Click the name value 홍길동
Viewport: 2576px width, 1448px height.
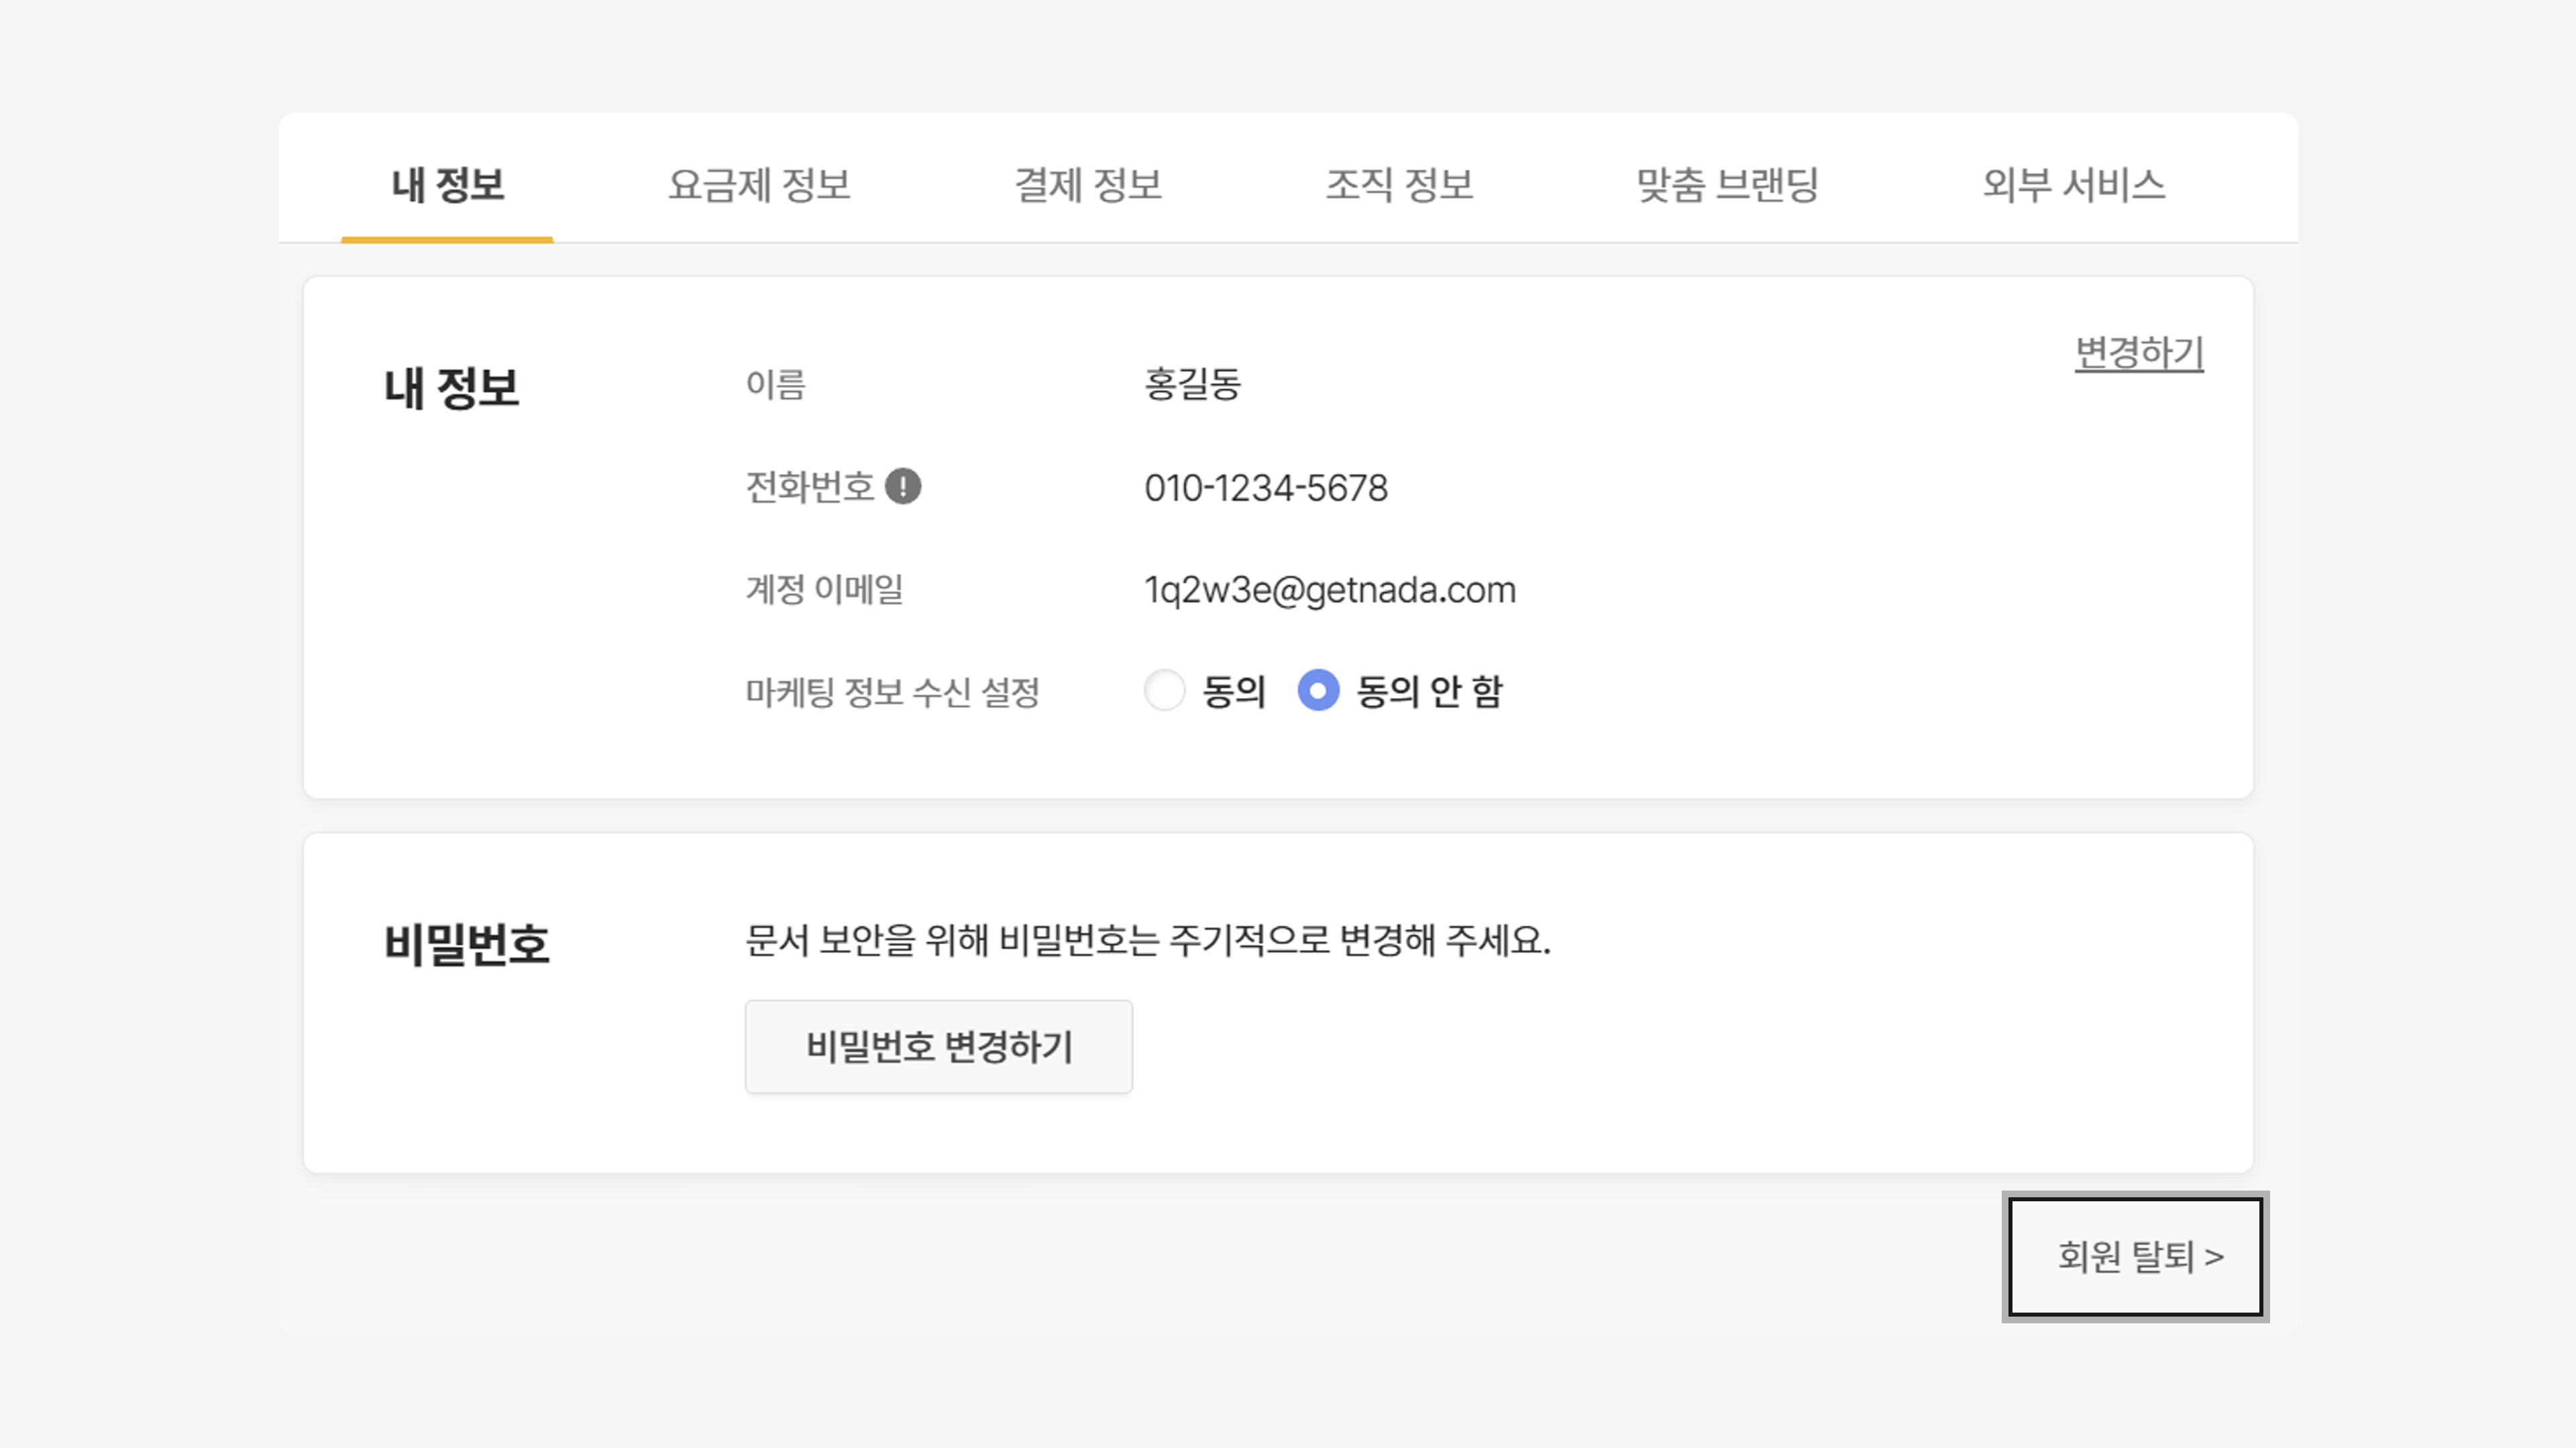[x=1192, y=383]
